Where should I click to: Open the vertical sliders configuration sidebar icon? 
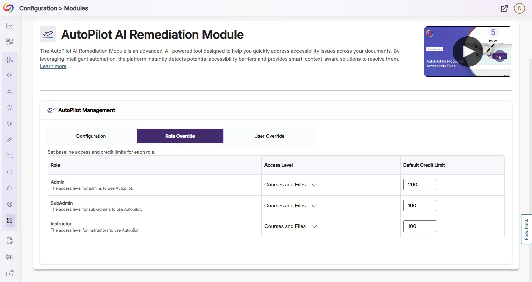point(10,60)
